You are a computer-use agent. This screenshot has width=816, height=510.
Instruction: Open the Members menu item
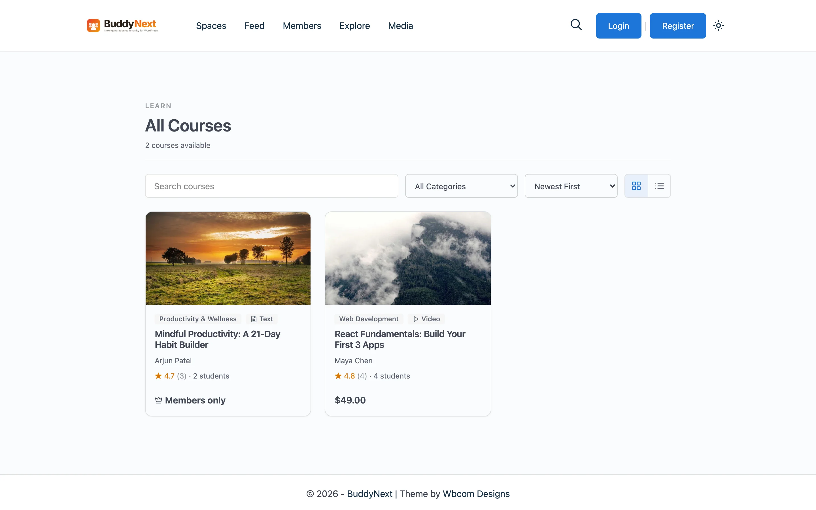(x=302, y=25)
